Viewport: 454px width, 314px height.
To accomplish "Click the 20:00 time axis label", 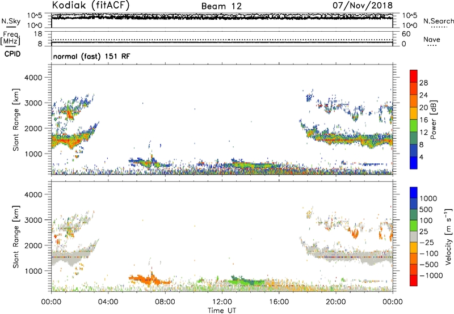I will click(335, 302).
